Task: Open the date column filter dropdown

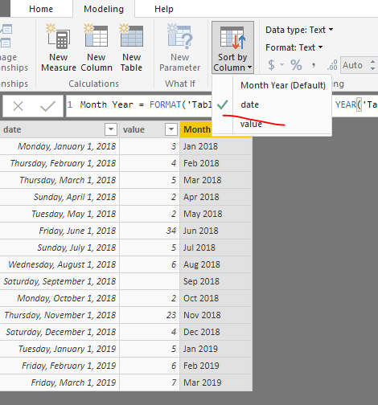Action: 111,129
